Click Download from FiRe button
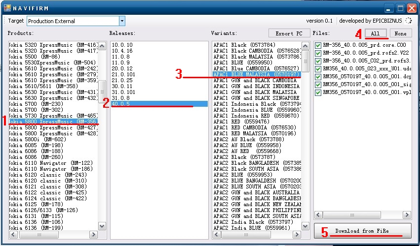Screen dimensions: 420x246 (x=362, y=231)
